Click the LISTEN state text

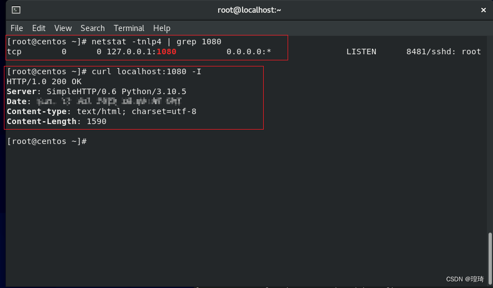(x=361, y=52)
